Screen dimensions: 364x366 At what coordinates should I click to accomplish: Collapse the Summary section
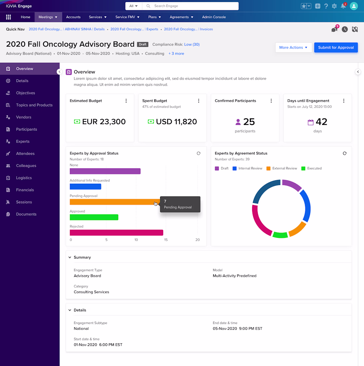(70, 257)
